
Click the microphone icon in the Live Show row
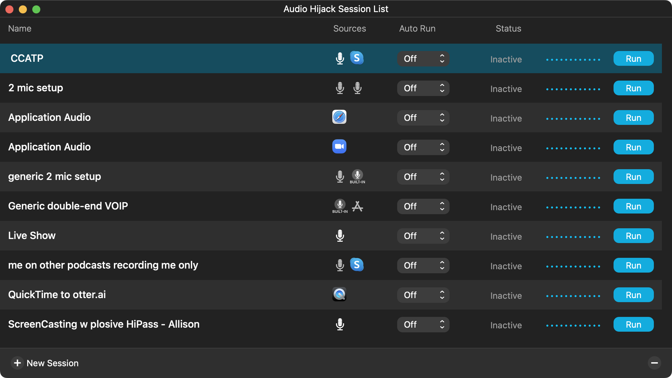[340, 236]
